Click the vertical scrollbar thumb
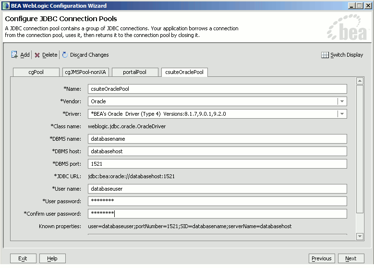 point(360,149)
